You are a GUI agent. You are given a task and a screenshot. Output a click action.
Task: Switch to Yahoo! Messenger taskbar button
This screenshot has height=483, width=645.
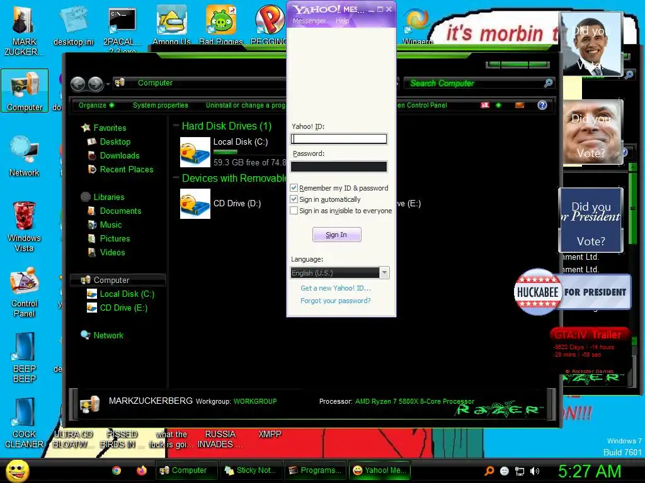click(380, 470)
